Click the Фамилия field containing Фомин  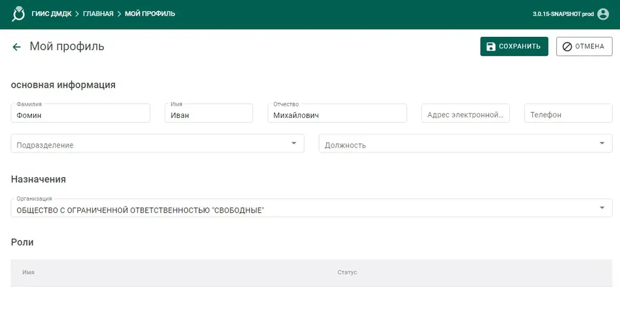81,115
